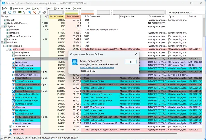
Task: Click the icon beside SearchHost.exe
Action: tap(13, 78)
